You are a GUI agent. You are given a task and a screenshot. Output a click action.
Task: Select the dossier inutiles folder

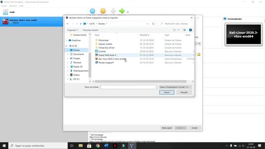(105, 44)
